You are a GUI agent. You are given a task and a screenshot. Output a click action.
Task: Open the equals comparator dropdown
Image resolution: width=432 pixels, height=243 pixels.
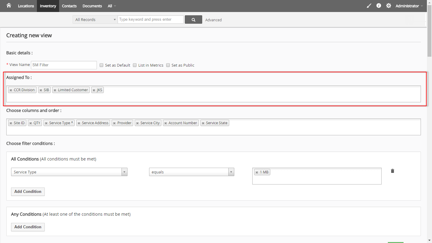click(x=191, y=172)
